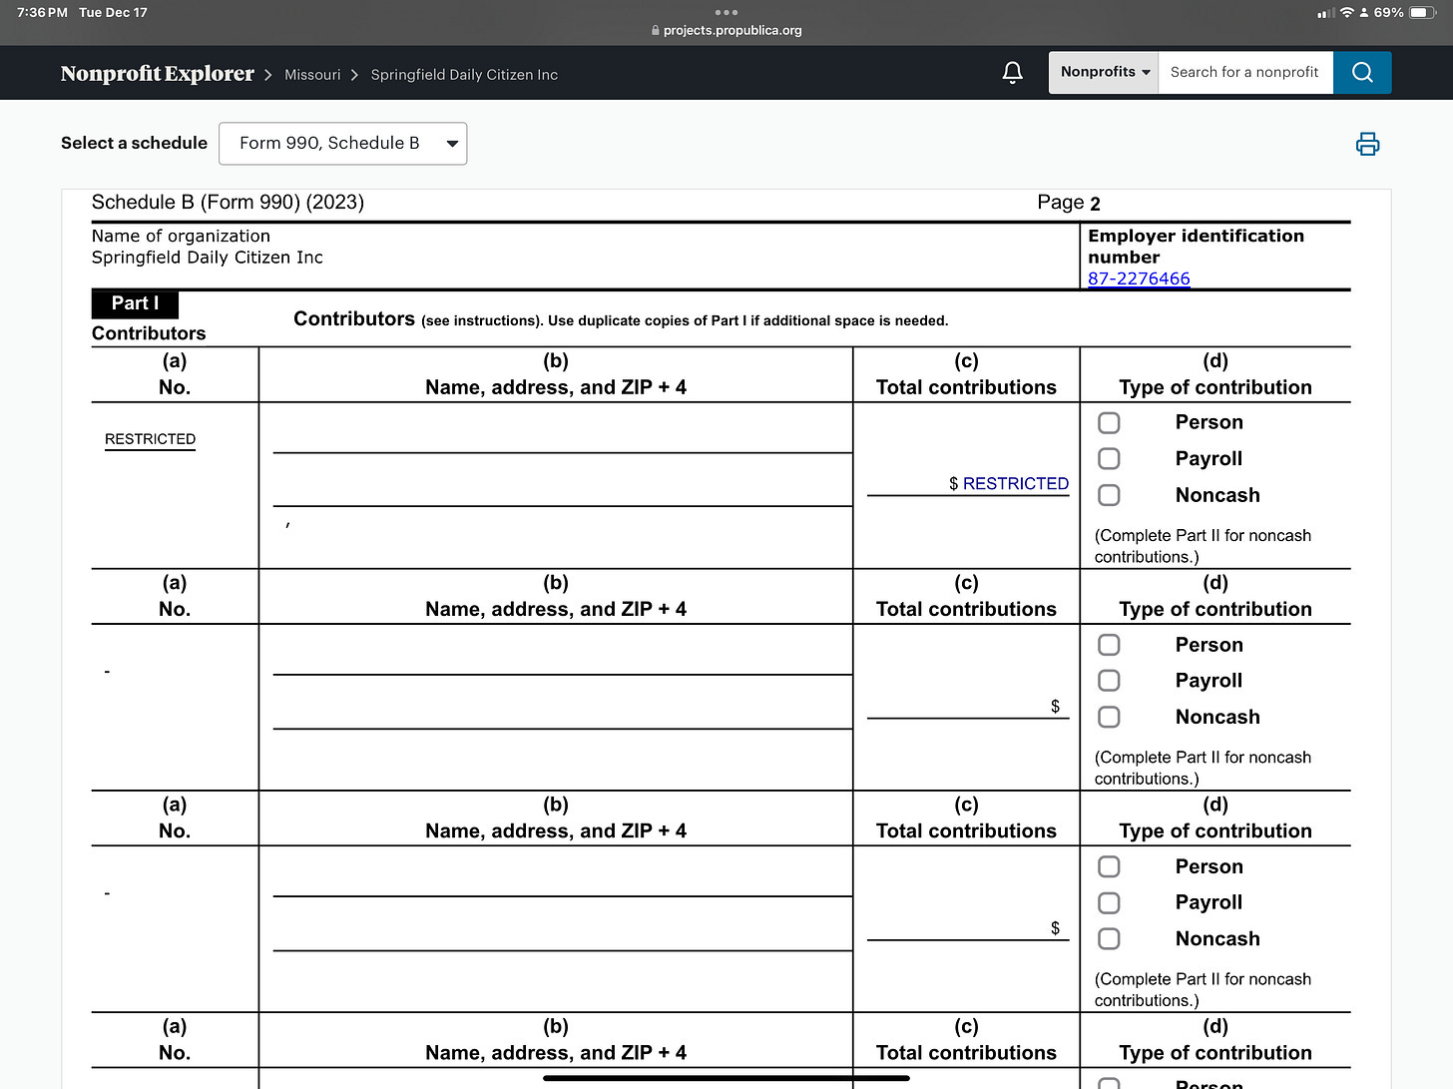Check Noncash box in third contributor row
Image resolution: width=1453 pixels, height=1089 pixels.
(1109, 938)
